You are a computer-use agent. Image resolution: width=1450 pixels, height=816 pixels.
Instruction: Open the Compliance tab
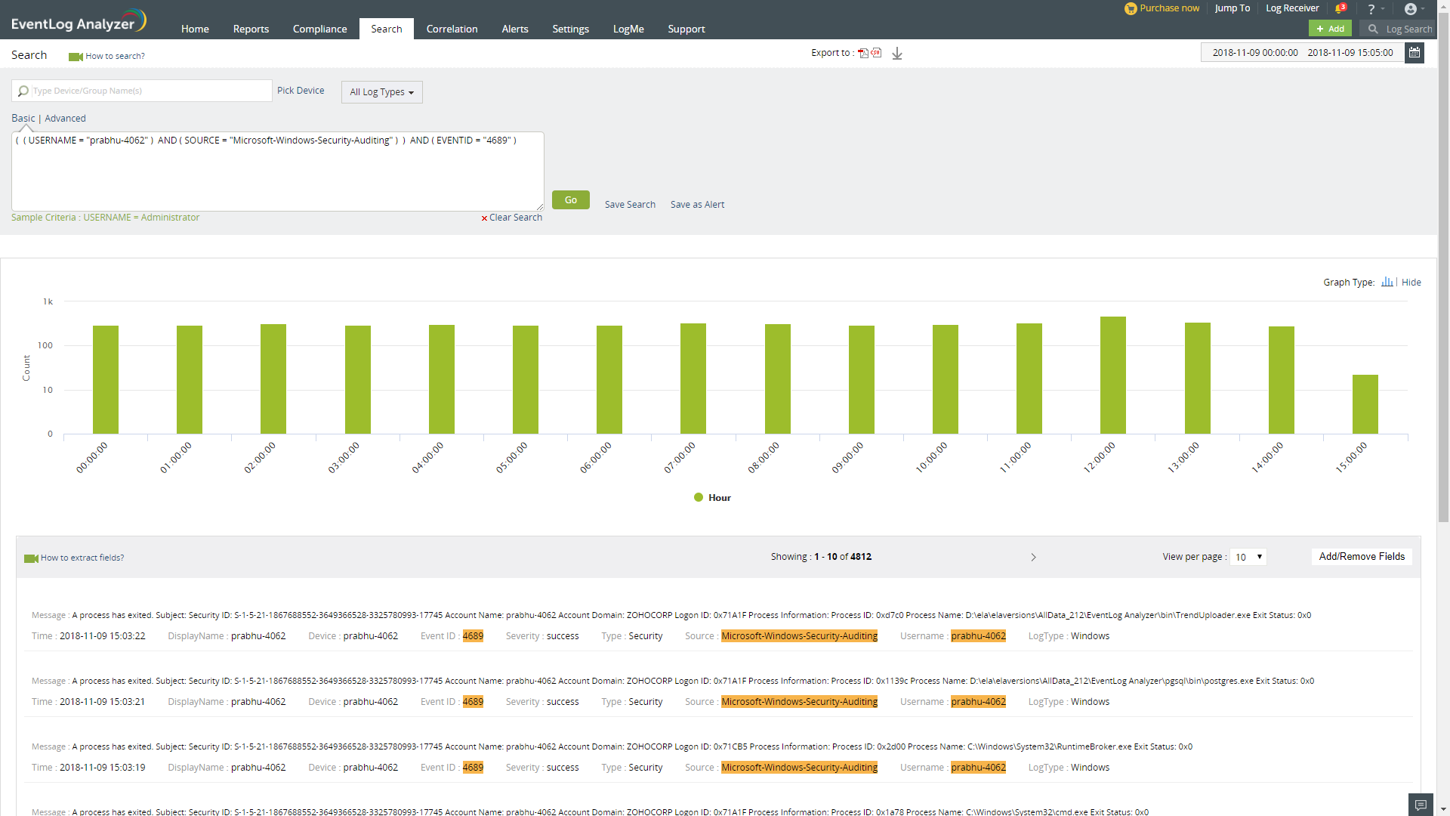click(319, 29)
